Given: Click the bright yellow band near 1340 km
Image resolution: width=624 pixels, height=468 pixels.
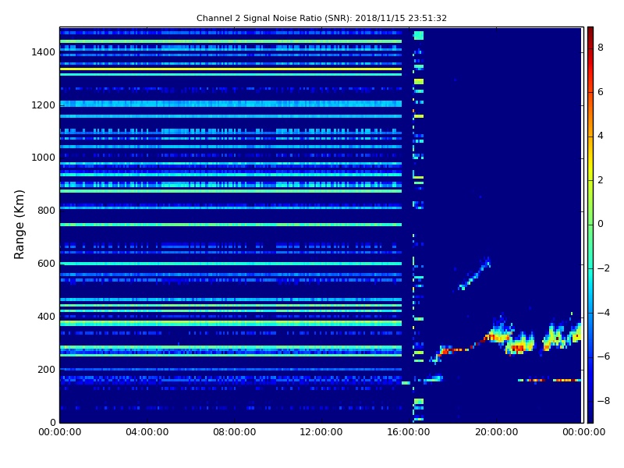Looking at the screenshot, I should (x=231, y=69).
